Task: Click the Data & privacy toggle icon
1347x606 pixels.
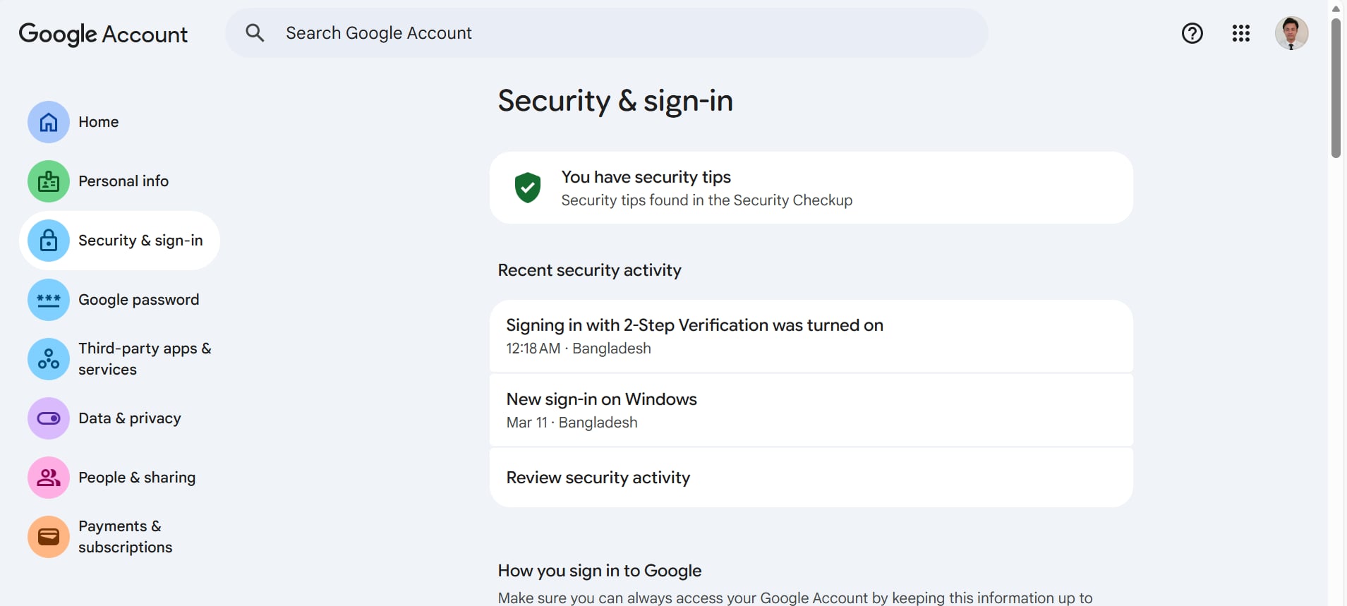Action: coord(49,418)
